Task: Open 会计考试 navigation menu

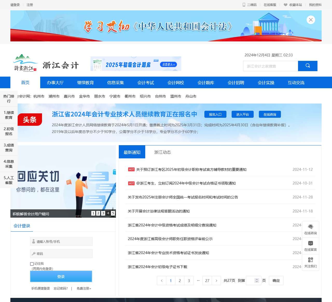Action: 146,83
